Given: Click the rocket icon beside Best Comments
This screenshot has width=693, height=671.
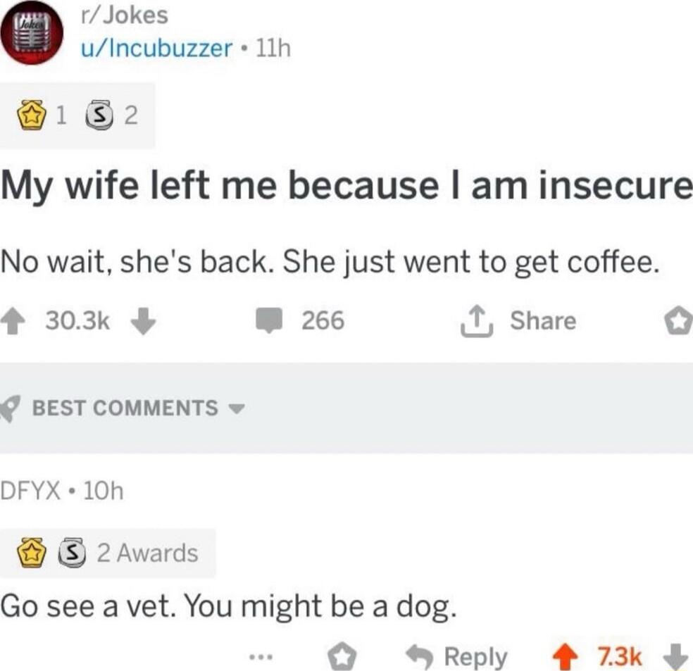Looking at the screenshot, I should [x=10, y=408].
